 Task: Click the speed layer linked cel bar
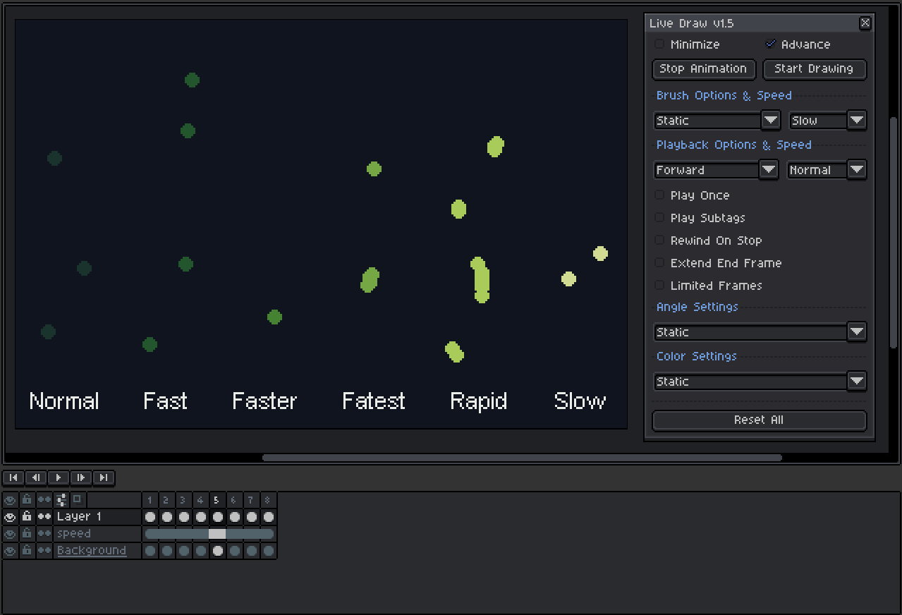(209, 534)
